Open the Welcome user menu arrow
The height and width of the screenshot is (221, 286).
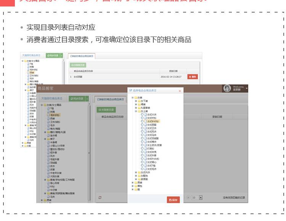pyautogui.click(x=247, y=89)
